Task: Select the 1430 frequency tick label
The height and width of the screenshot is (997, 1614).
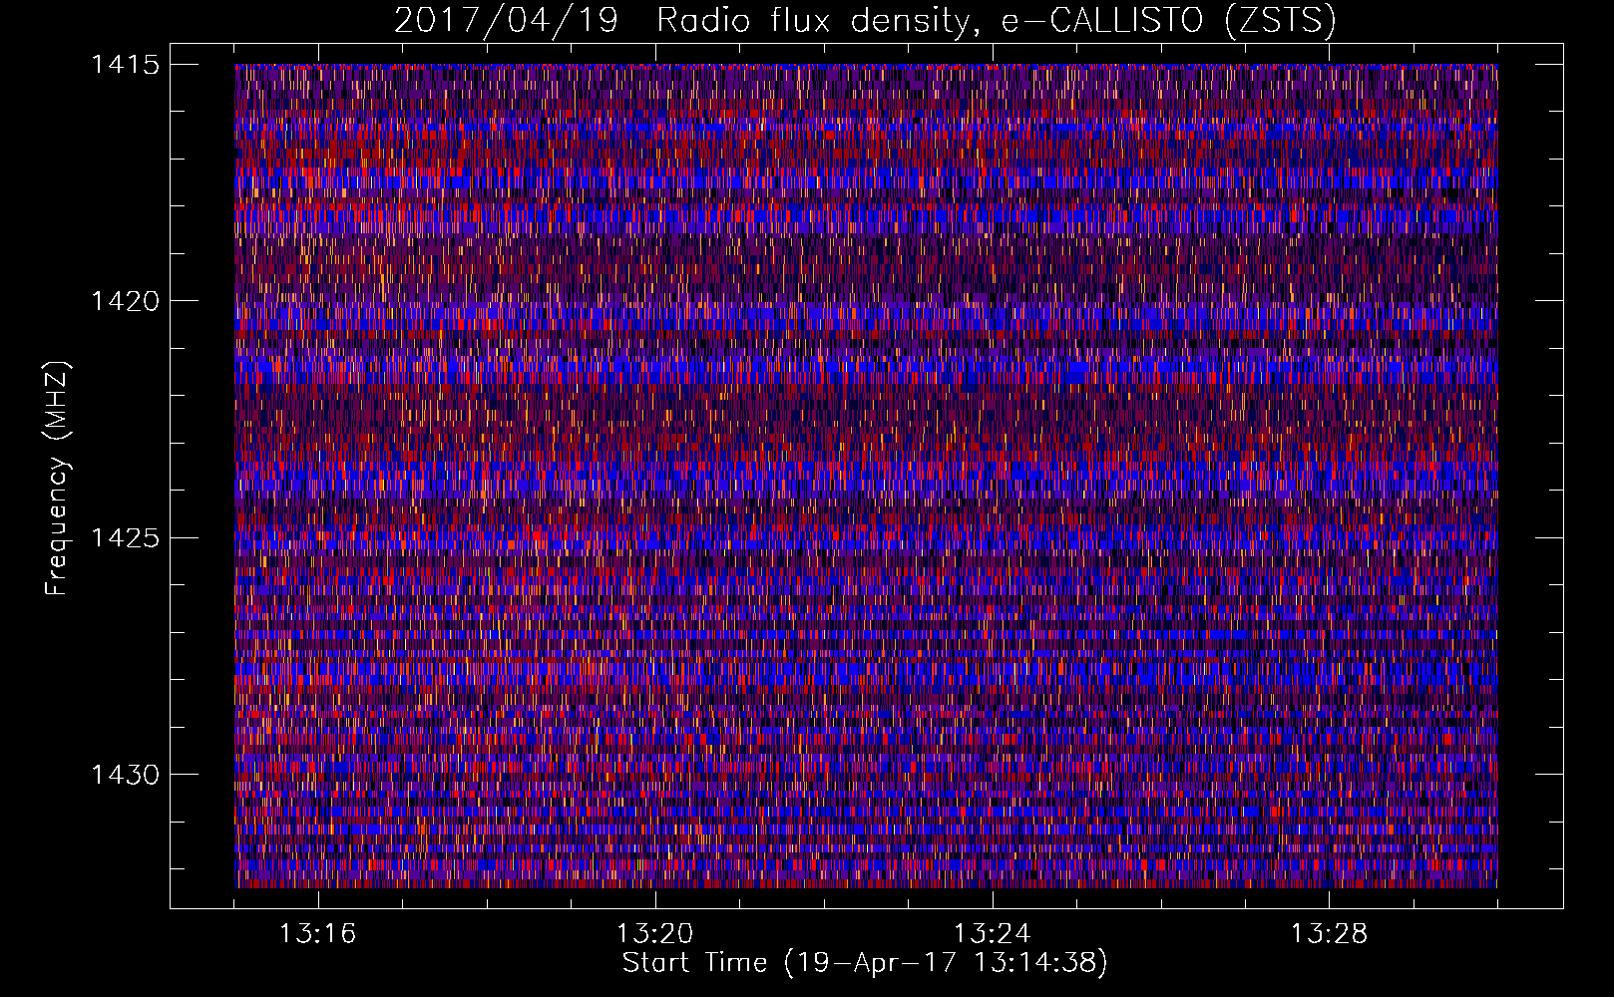Action: 125,775
